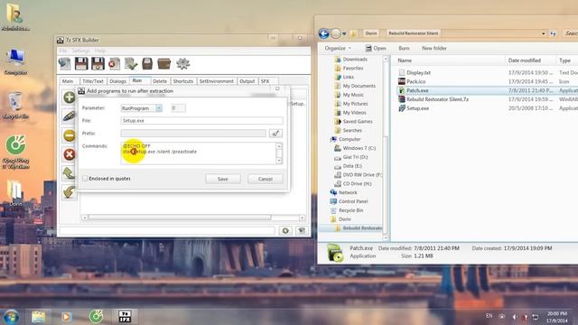Open settings via the gear toolbar icon

[x=182, y=64]
